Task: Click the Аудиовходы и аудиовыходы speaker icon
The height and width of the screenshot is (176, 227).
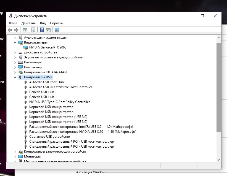Action: coord(20,37)
